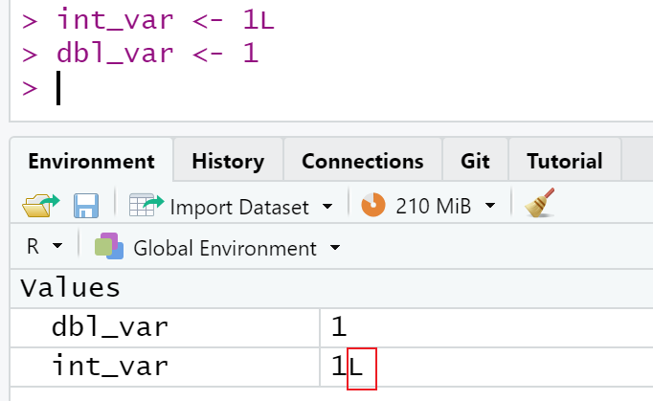This screenshot has height=401, width=653.
Task: Switch to the Git tab
Action: click(475, 161)
